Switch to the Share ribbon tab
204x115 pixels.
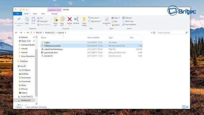[x=35, y=14]
